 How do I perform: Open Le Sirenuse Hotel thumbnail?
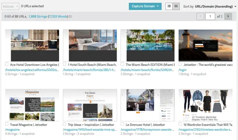pos(147,105)
